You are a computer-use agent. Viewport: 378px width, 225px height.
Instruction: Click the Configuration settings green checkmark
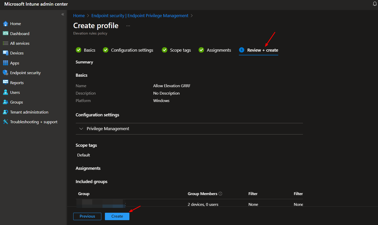click(x=106, y=50)
